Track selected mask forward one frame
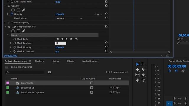Image resolution: width=189 pixels, height=106 pixels. 71,39
